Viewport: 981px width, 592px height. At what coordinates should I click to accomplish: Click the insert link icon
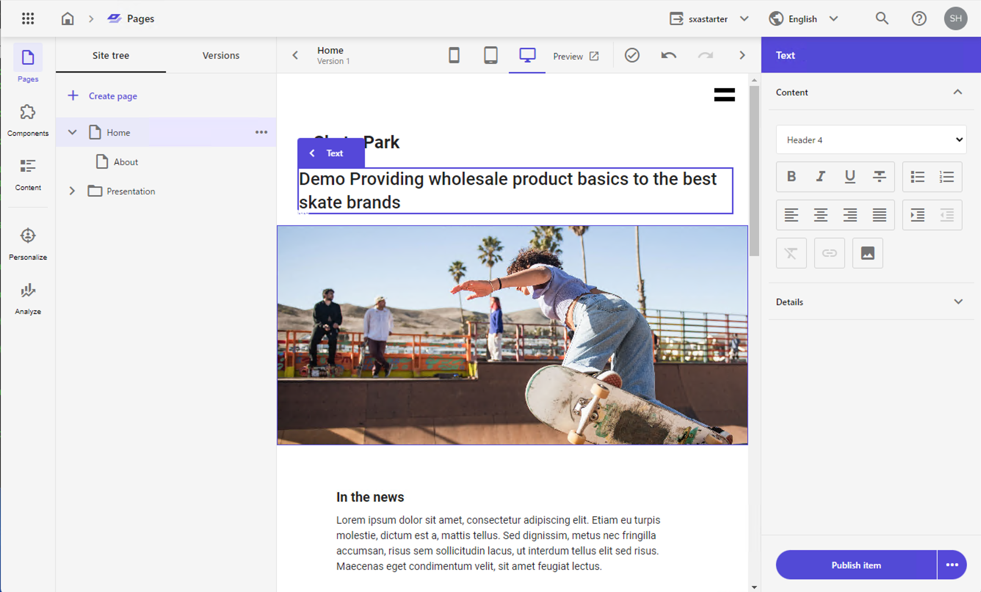point(829,253)
